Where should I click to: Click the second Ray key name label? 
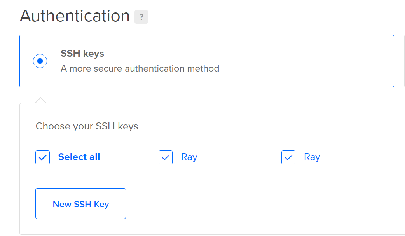pyautogui.click(x=312, y=157)
